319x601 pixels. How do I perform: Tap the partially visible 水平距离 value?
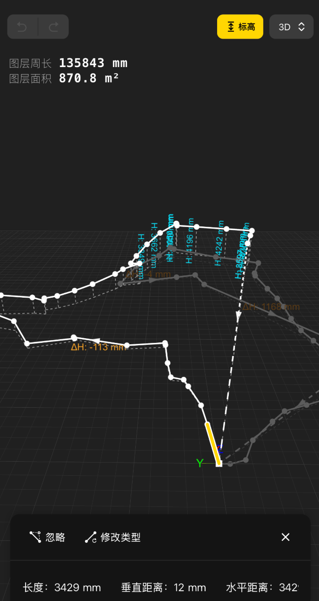262,587
